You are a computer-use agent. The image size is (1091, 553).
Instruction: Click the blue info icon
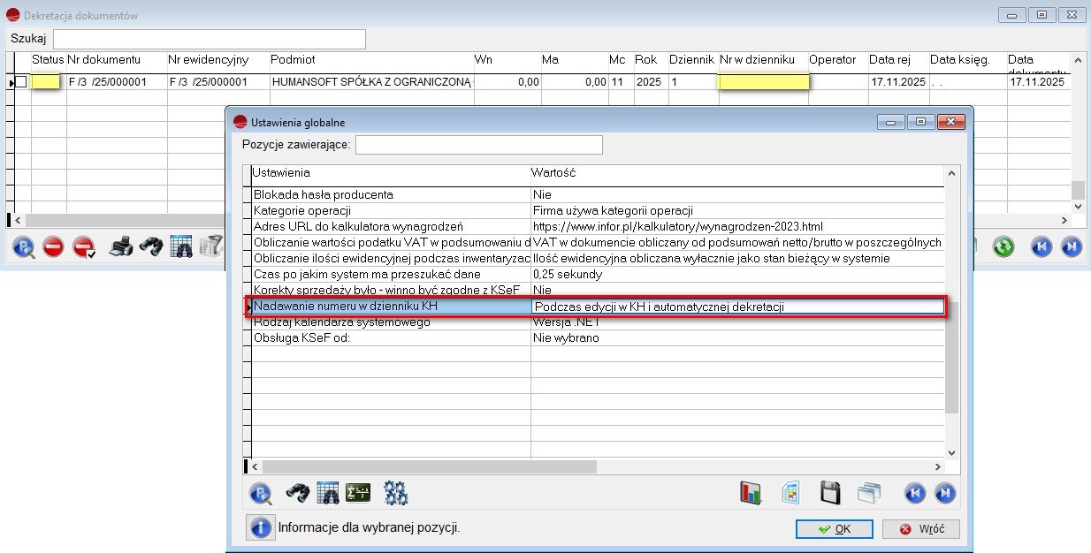click(x=261, y=528)
